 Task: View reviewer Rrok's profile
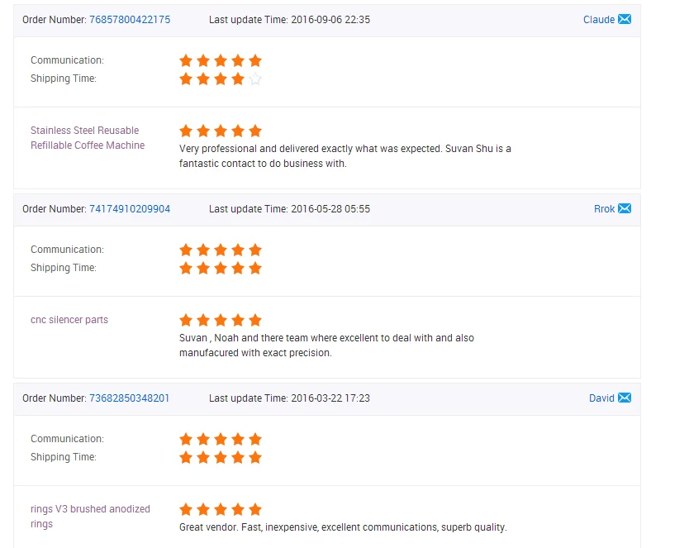click(x=604, y=209)
